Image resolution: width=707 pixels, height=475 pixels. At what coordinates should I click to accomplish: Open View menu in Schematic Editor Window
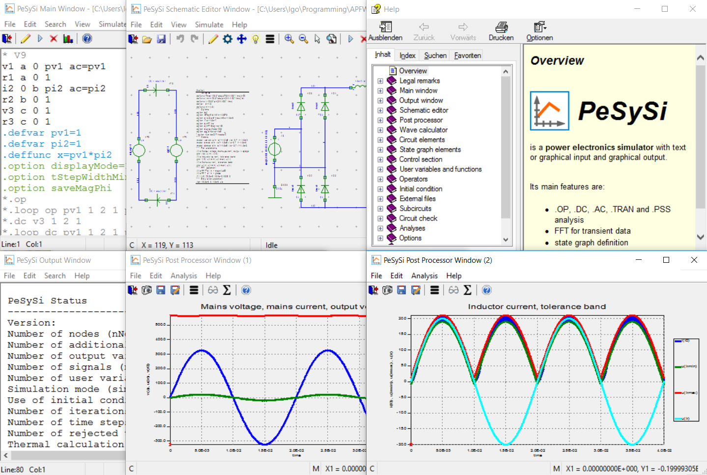point(178,25)
